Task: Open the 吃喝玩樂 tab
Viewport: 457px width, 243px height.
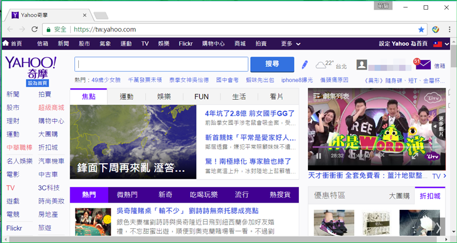Action: point(204,195)
